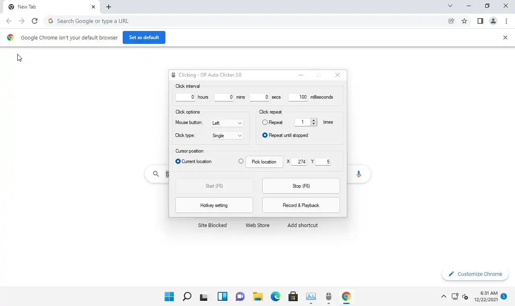Open File Explorer from taskbar
The height and width of the screenshot is (306, 515).
pos(257,297)
